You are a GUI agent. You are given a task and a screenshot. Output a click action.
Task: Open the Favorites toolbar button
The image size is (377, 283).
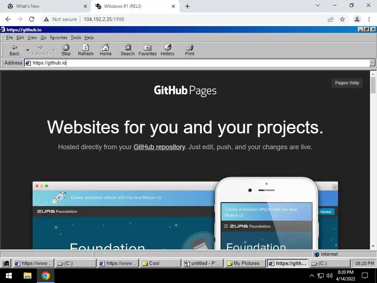148,50
